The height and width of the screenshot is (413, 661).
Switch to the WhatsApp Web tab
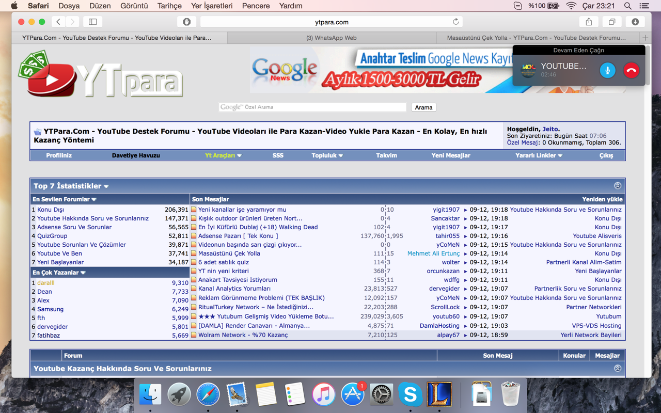coord(332,38)
